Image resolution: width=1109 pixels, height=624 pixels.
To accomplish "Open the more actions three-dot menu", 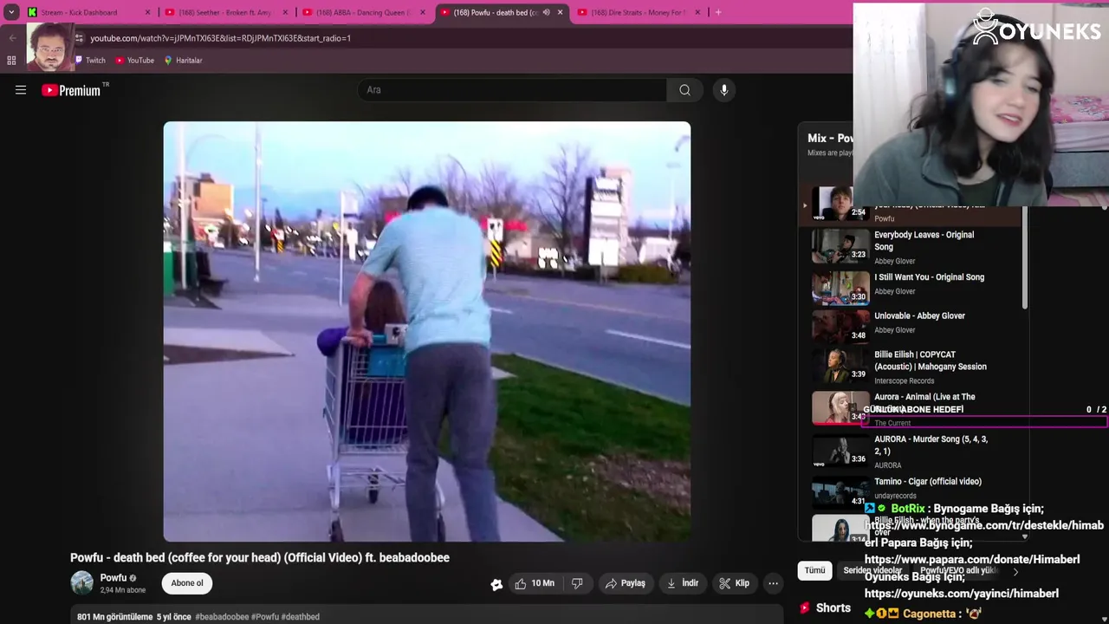I will coord(774,583).
